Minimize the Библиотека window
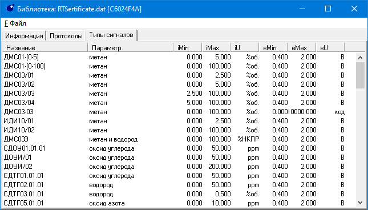The image size is (368, 210). 302,9
